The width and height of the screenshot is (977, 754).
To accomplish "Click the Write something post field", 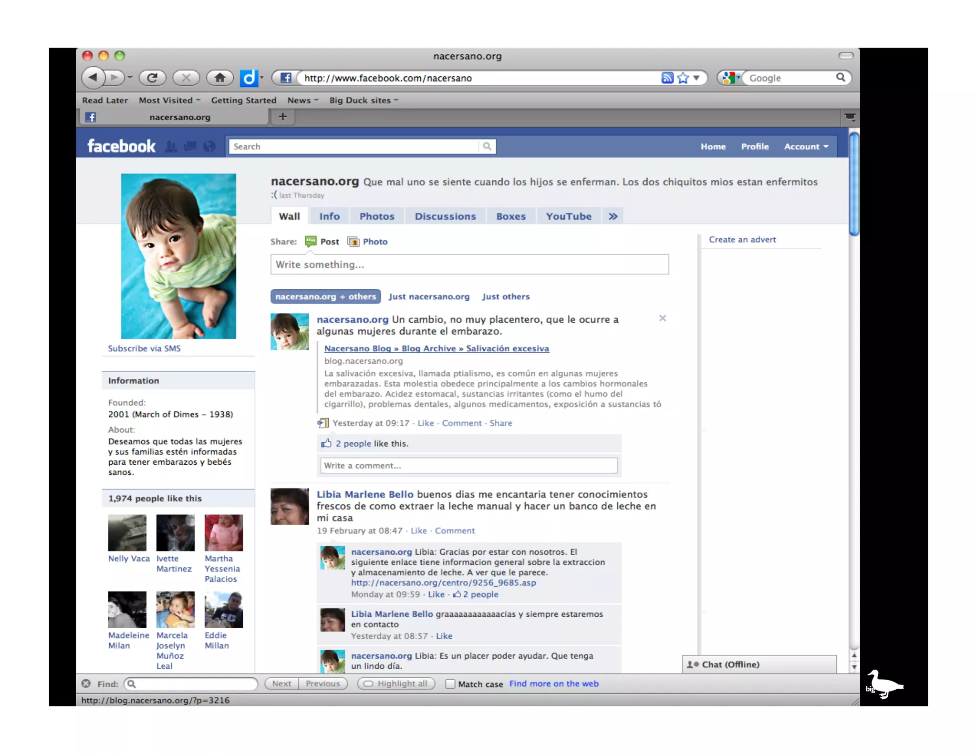I will click(x=469, y=265).
